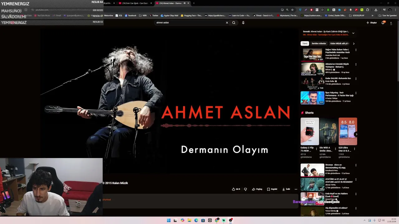Share the video with Paylaş
This screenshot has height=224, width=399.
[257, 189]
